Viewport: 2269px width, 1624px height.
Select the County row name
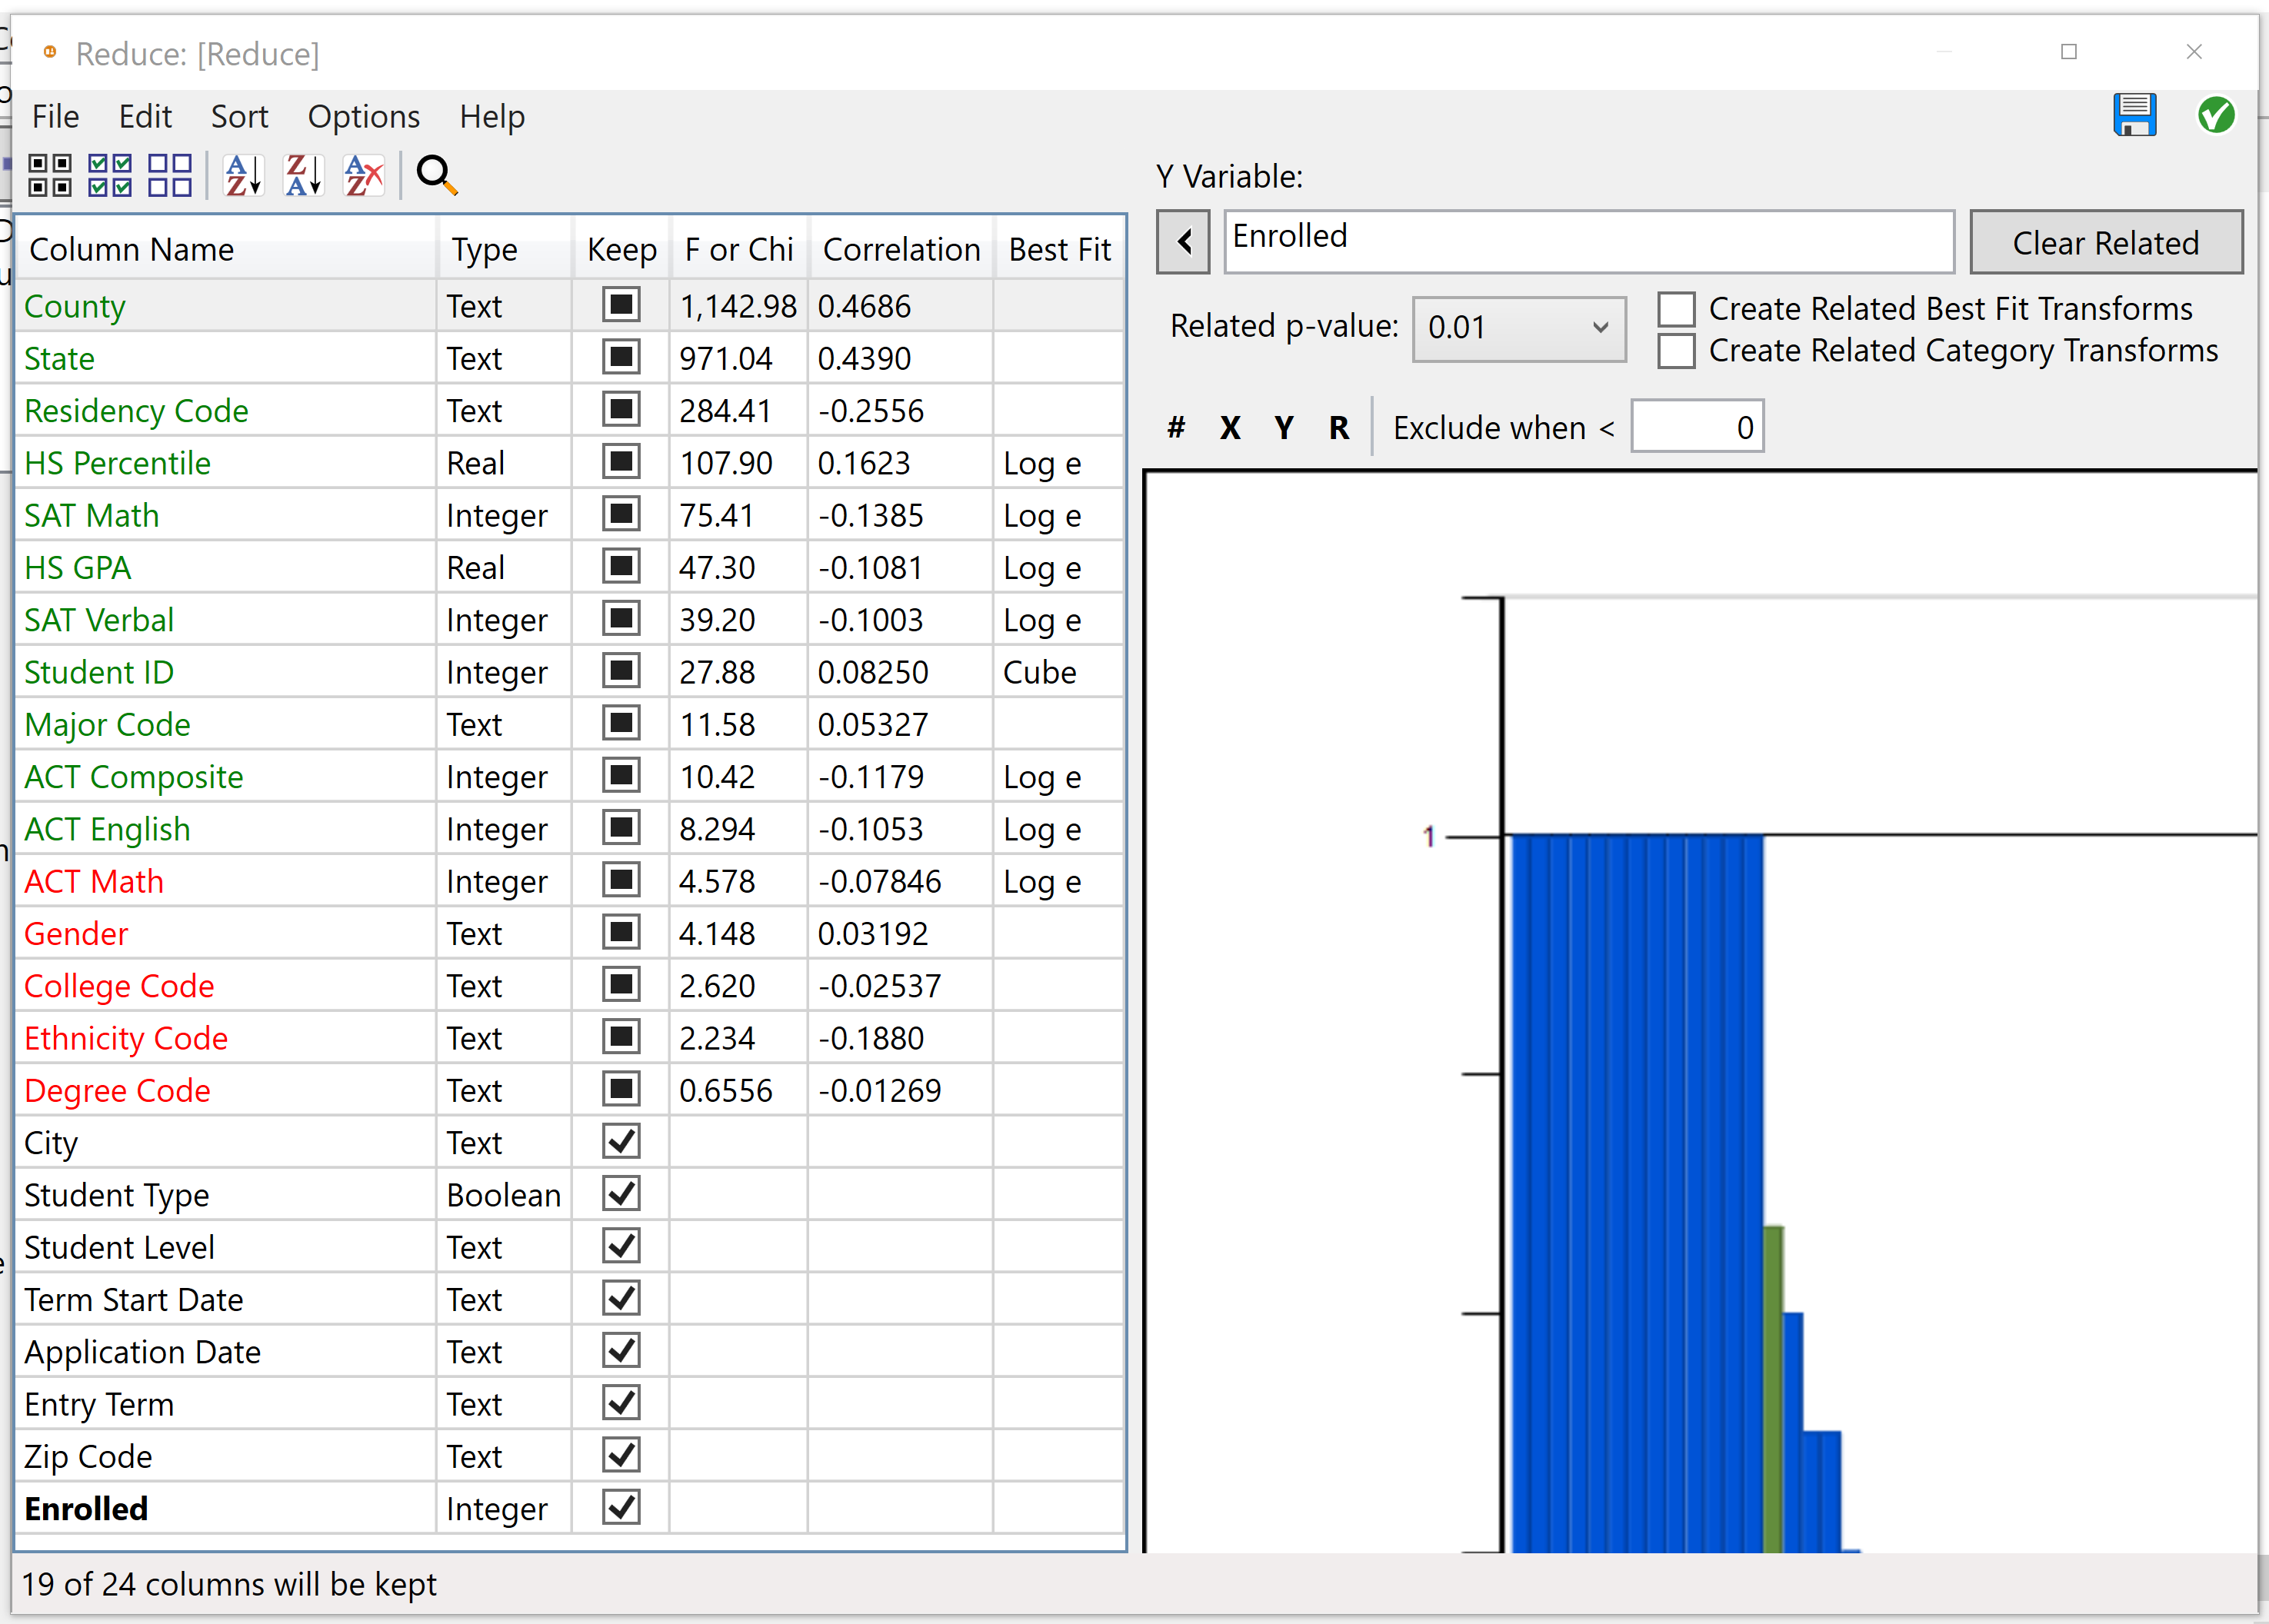74,306
